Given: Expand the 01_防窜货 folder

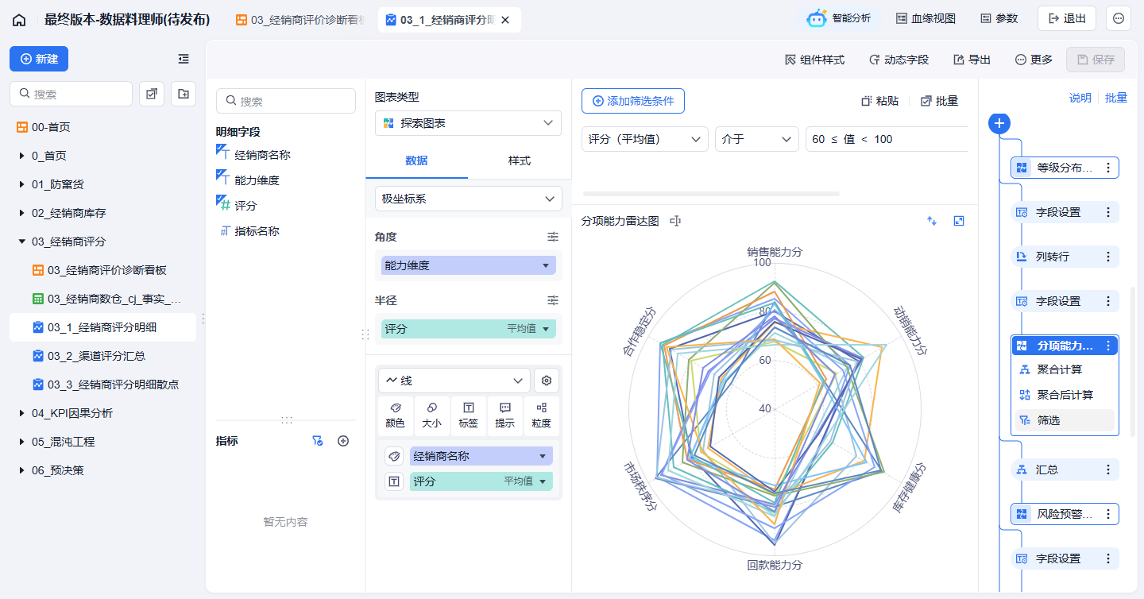Looking at the screenshot, I should [x=21, y=184].
